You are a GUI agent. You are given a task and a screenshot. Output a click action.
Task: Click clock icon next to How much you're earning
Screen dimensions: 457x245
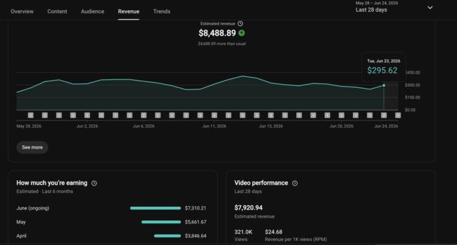coord(94,183)
